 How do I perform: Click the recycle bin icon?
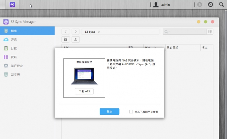[x=6, y=74]
